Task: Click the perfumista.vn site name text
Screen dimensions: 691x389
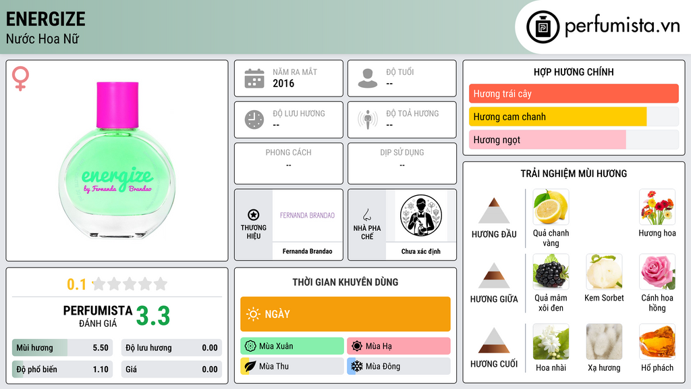Action: 622,26
